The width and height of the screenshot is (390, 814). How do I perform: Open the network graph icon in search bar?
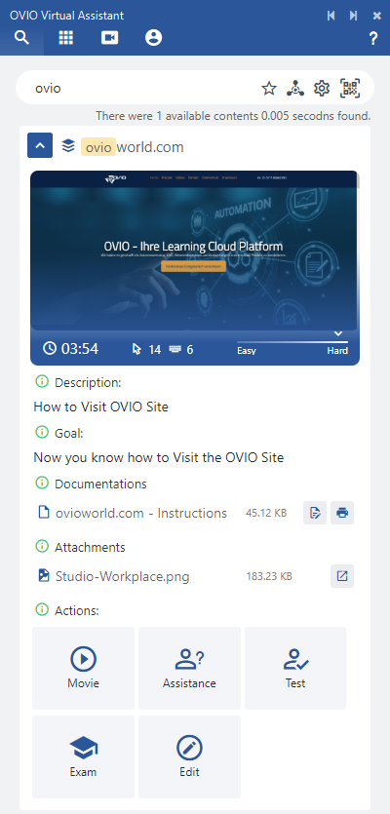click(295, 89)
